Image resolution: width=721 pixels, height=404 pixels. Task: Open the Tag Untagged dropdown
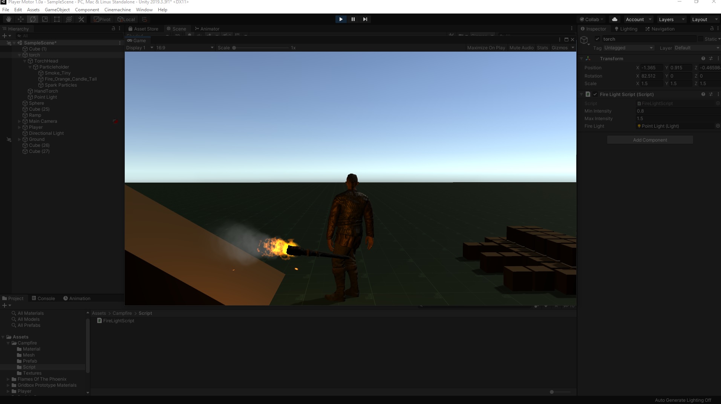point(629,47)
